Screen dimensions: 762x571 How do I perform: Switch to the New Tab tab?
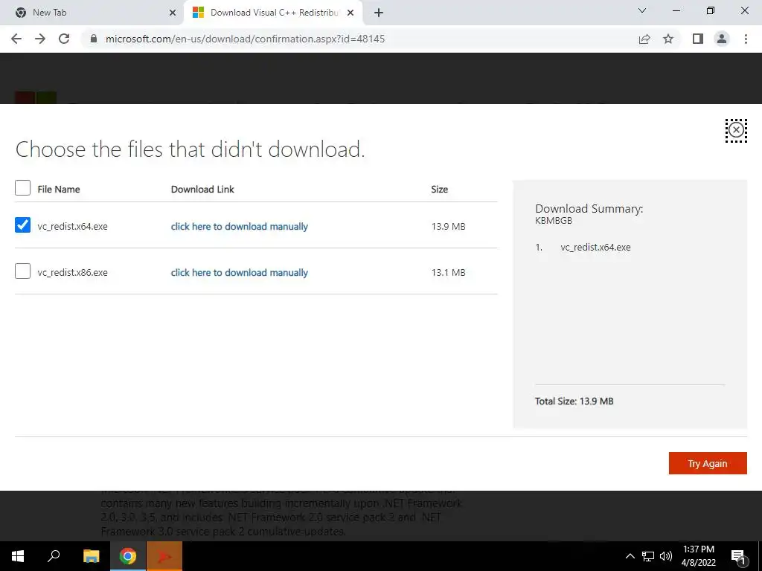(92, 13)
